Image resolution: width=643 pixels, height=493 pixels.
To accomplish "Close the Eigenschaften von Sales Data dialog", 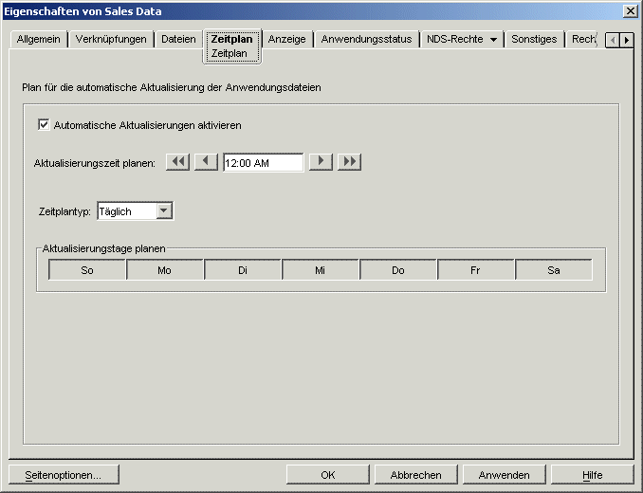I will [630, 11].
